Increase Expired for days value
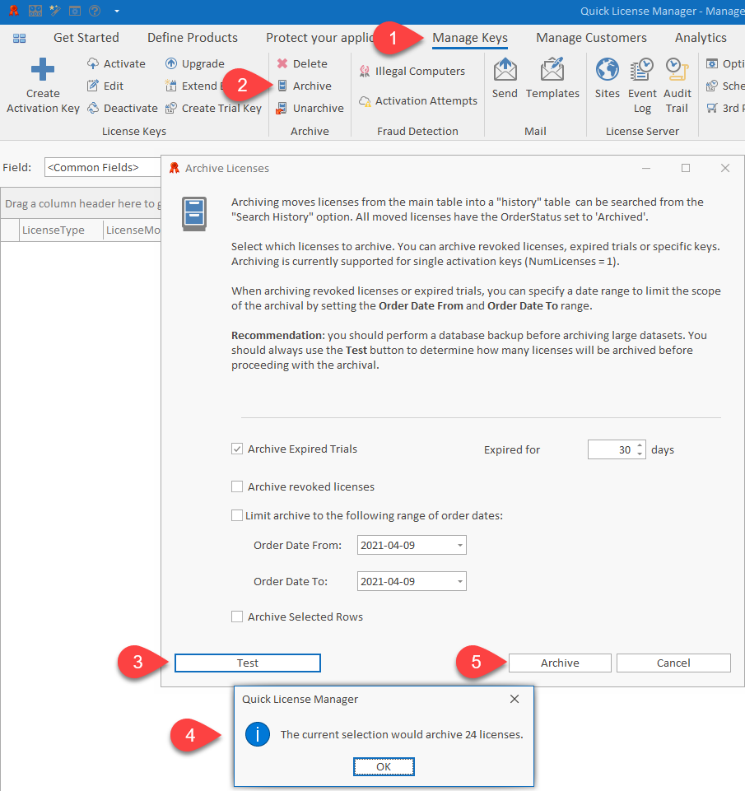 (x=640, y=445)
